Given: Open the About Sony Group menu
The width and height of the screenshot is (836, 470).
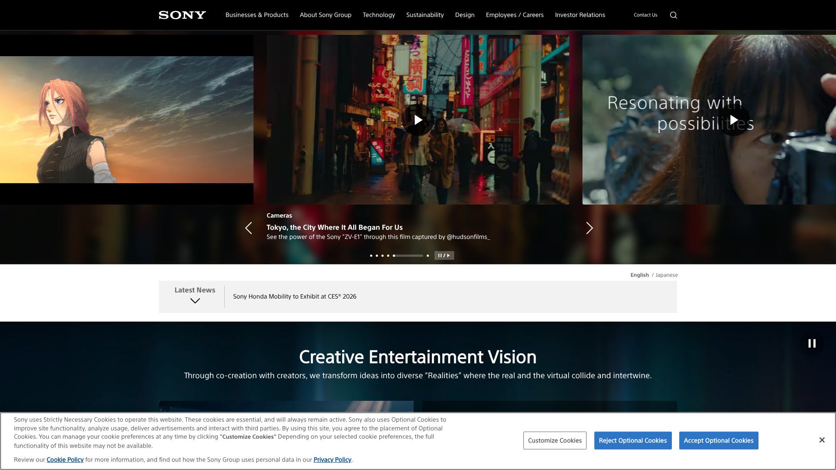Looking at the screenshot, I should tap(325, 15).
